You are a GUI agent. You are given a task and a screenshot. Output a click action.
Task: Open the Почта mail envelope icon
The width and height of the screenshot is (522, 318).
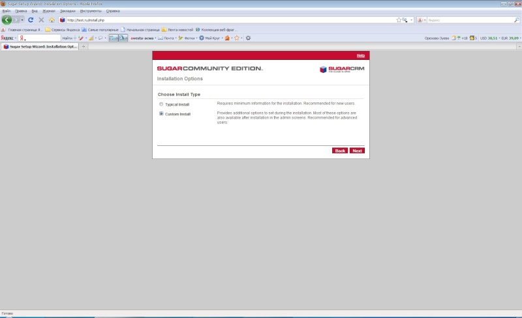[x=161, y=38]
